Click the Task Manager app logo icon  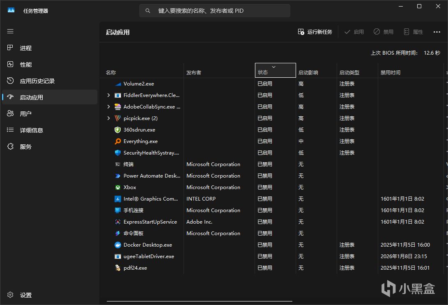11,10
